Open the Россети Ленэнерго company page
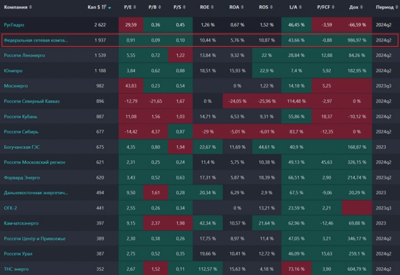400x275 pixels. [24, 55]
